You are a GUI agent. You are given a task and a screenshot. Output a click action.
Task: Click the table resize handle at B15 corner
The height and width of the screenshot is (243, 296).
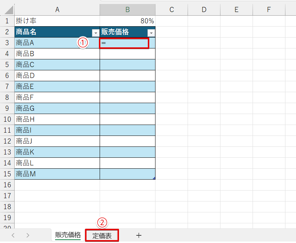(154, 178)
